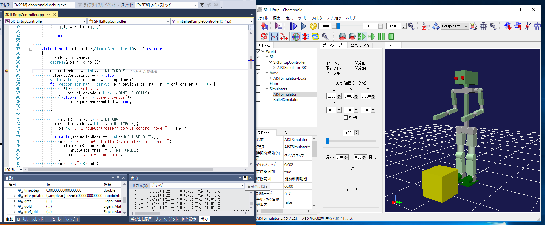Toggle scene edit mode hand icon
The image size is (545, 225).
click(425, 26)
